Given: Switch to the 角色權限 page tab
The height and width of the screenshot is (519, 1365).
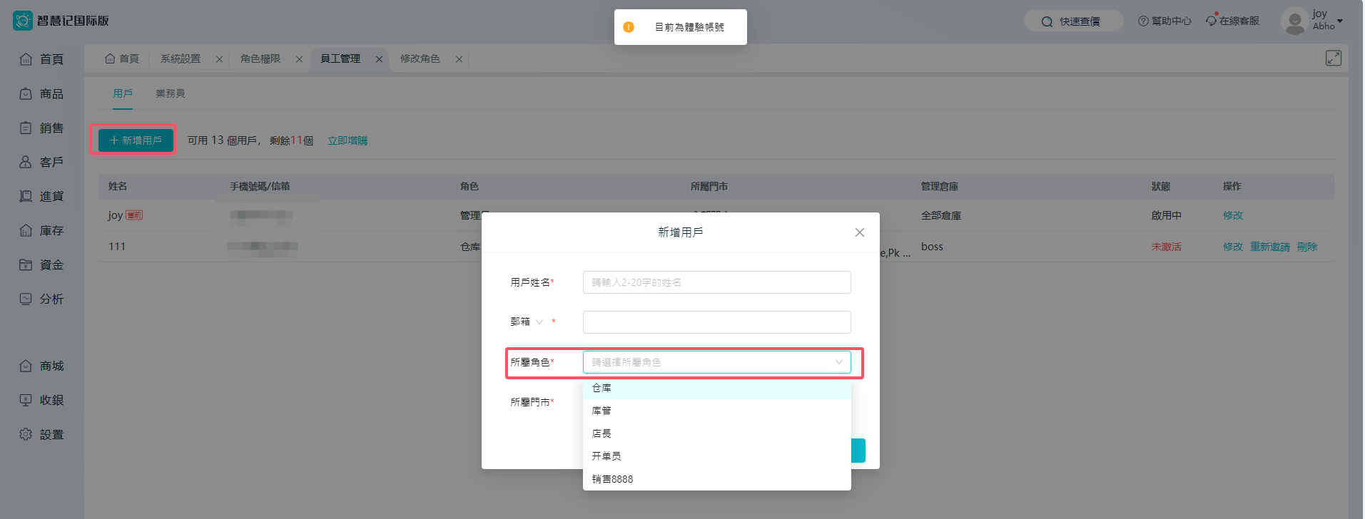Looking at the screenshot, I should tap(260, 59).
